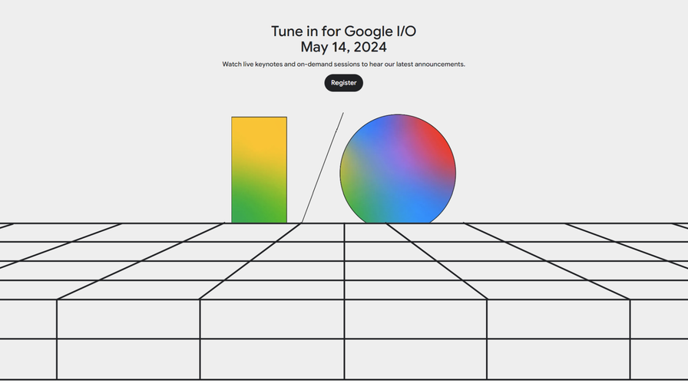The image size is (688, 387).
Task: Click the multicolor circle "O" graphic
Action: tap(398, 170)
